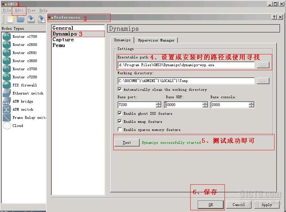Select the Router c3700 node icon

(x=7, y=69)
